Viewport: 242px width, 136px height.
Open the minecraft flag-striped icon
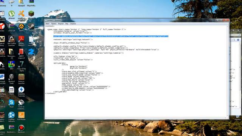point(12,26)
